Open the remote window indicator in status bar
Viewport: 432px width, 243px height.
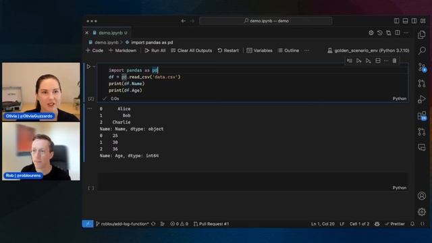point(88,223)
